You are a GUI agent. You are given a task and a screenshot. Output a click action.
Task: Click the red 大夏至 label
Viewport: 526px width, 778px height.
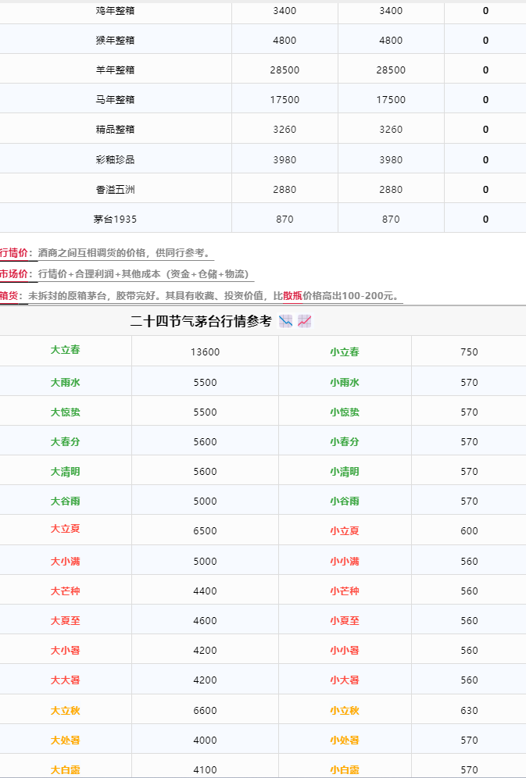65,621
